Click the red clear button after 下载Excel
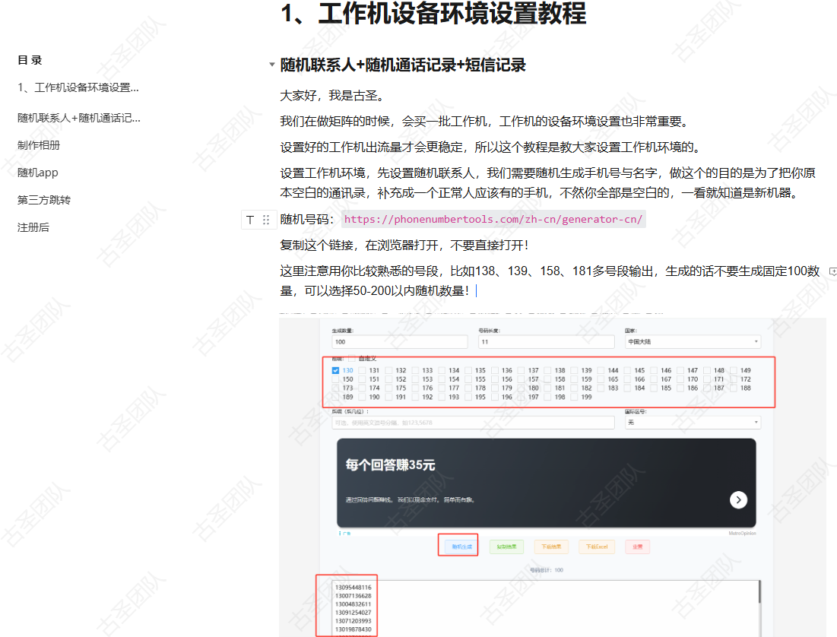837x637 pixels. pyautogui.click(x=637, y=547)
